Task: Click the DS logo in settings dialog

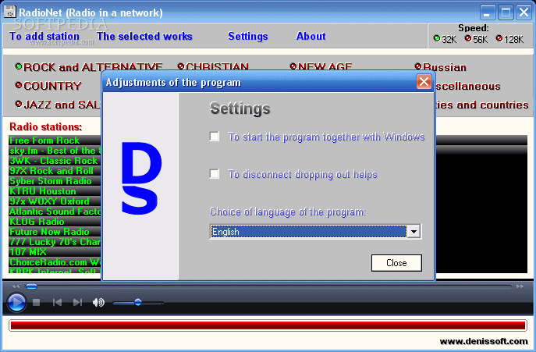Action: (141, 178)
